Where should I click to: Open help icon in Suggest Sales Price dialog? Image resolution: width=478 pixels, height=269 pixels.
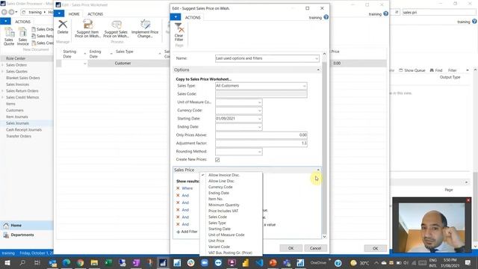tap(326, 17)
